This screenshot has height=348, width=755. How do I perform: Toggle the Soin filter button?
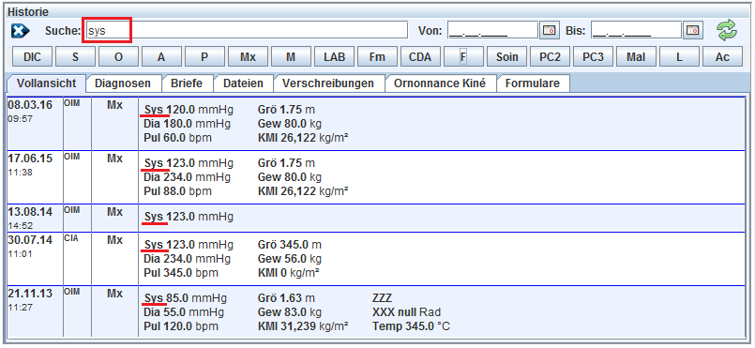[507, 57]
